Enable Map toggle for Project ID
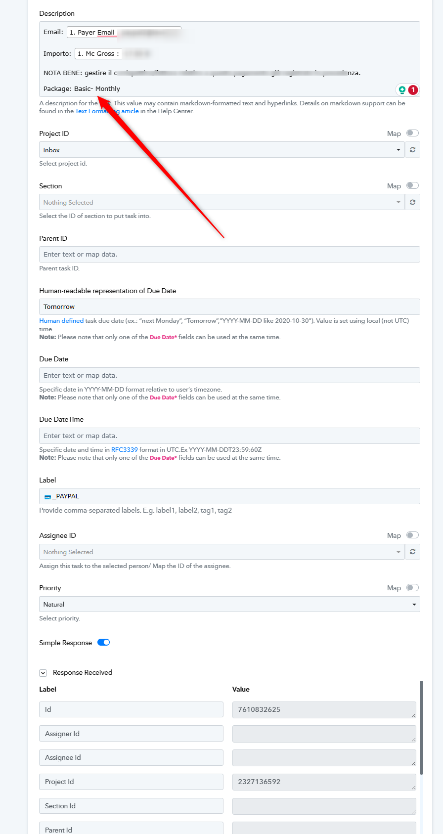 pos(412,133)
